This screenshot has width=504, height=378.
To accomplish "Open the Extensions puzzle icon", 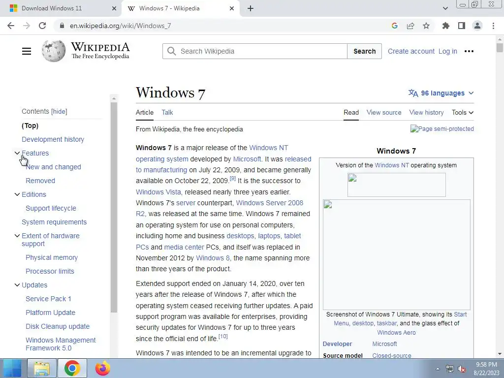I will [445, 26].
